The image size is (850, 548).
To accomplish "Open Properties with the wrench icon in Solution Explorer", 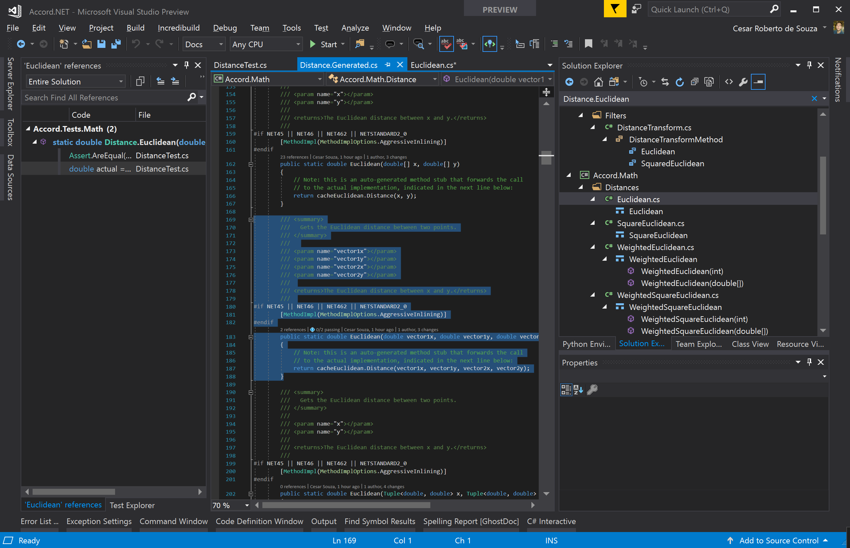I will coord(743,82).
